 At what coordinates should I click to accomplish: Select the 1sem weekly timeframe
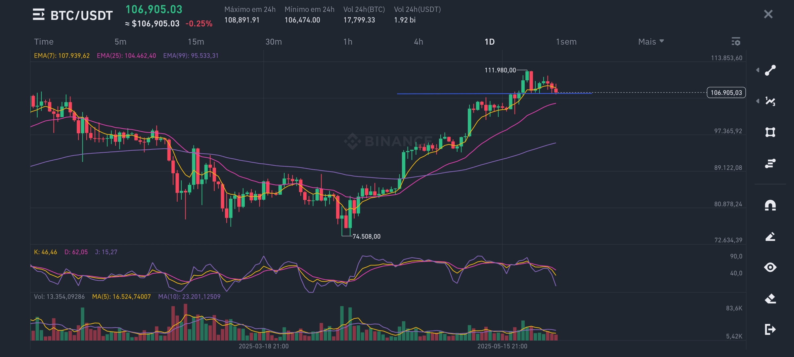tap(566, 42)
